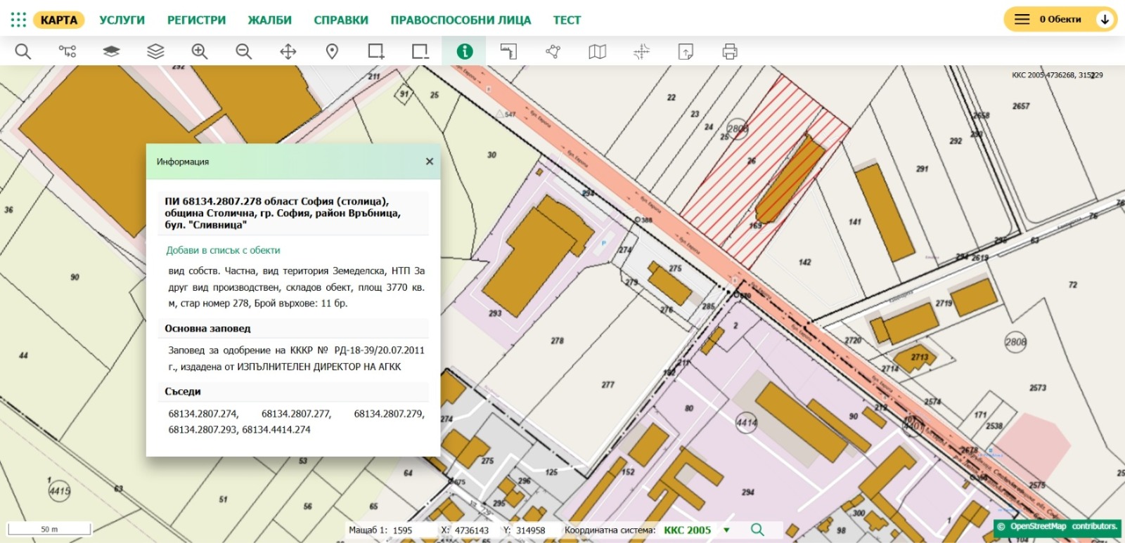
Task: Expand the 0 Обекти list arrow
Action: coord(1105,20)
